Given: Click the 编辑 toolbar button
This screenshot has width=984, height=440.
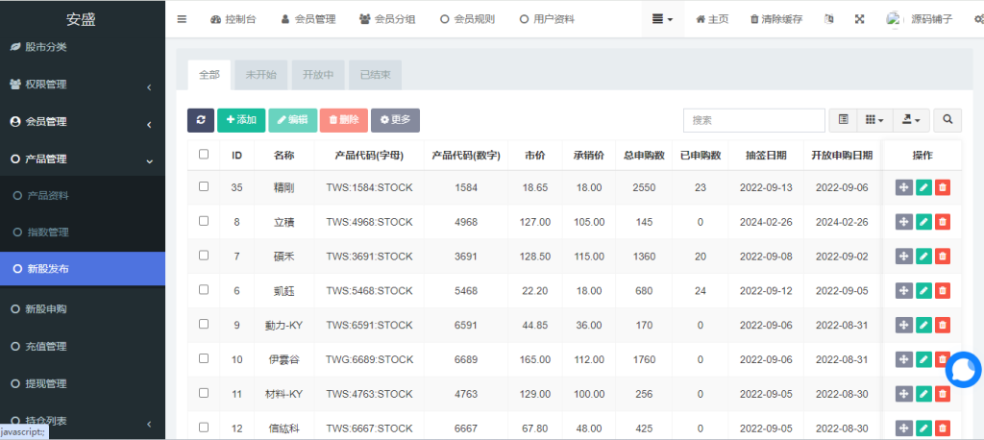Looking at the screenshot, I should pyautogui.click(x=293, y=120).
